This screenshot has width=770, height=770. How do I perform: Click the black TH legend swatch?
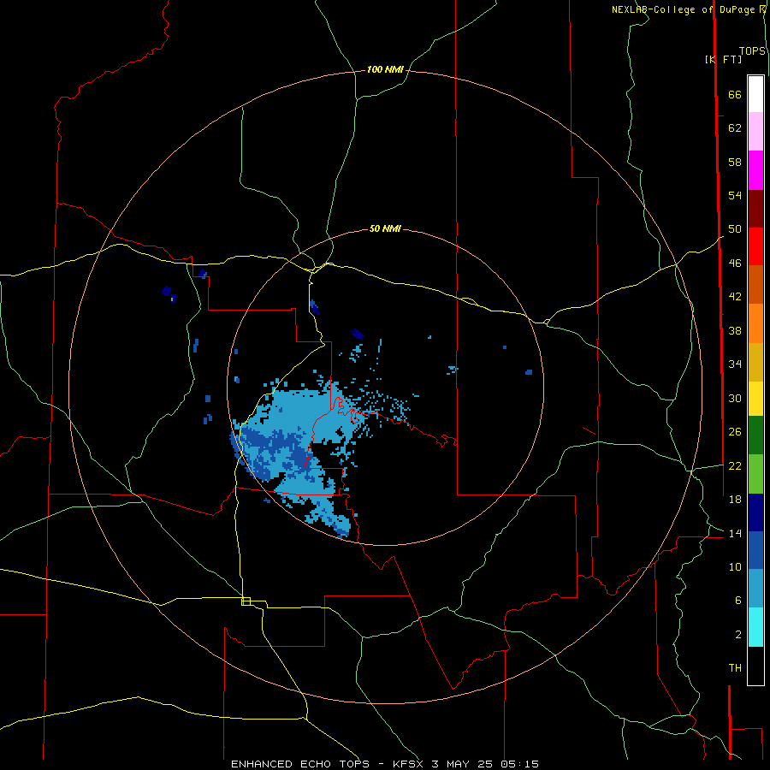[x=755, y=666]
